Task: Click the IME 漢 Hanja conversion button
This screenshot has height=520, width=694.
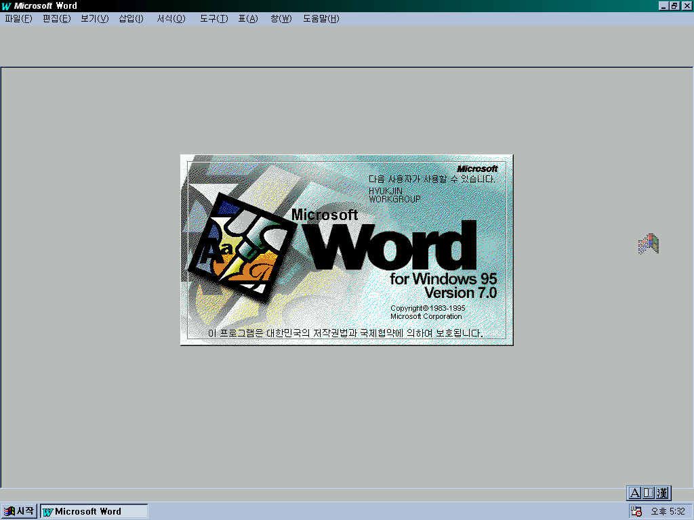Action: click(x=663, y=493)
